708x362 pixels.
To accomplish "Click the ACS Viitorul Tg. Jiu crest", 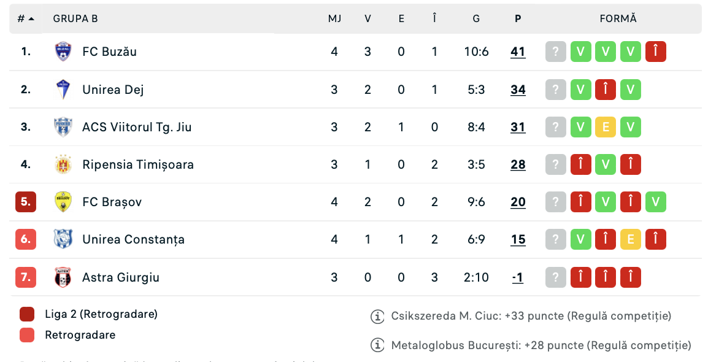I will point(63,127).
